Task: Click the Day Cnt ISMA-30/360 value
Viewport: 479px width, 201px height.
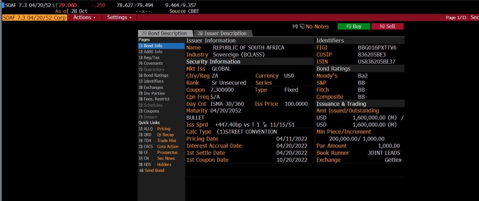Action: [x=227, y=104]
